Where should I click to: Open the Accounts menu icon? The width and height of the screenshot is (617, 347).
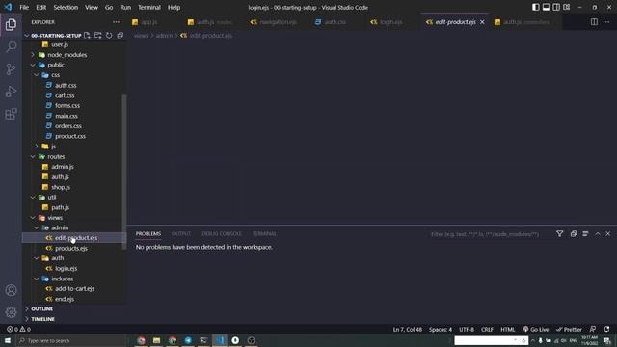click(x=11, y=290)
